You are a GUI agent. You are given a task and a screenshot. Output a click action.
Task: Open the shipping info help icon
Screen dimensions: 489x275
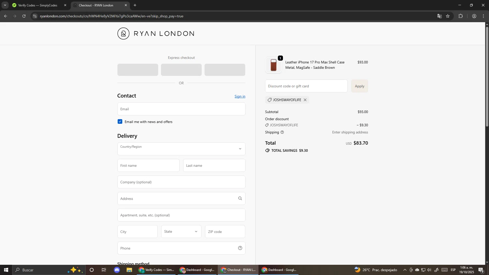click(282, 132)
